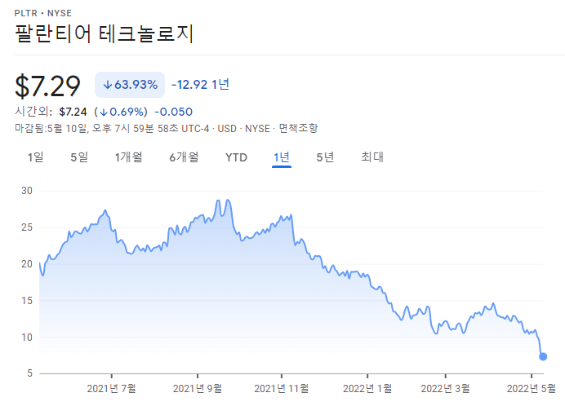Viewport: 565px width, 406px height.
Task: Click the 25 y-axis value
Action: tap(27, 227)
